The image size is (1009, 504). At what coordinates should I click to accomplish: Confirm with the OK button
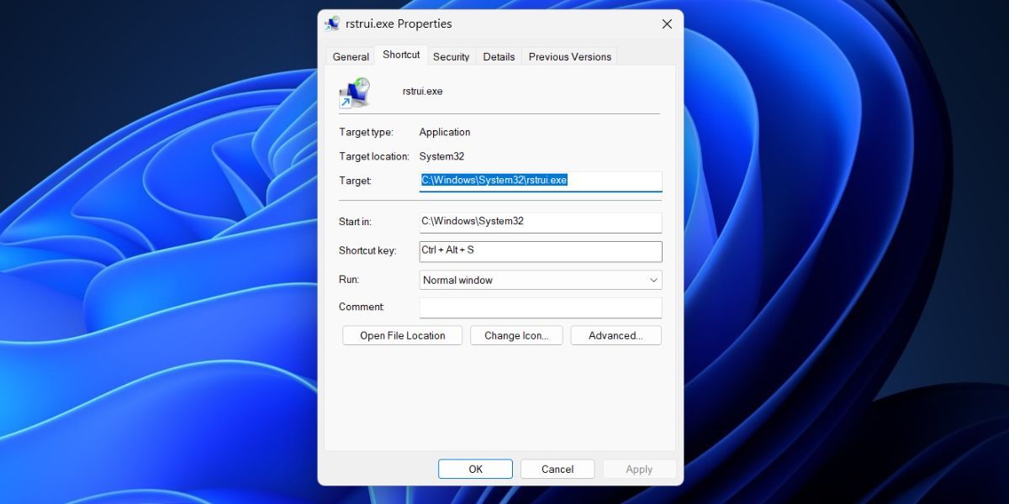475,469
